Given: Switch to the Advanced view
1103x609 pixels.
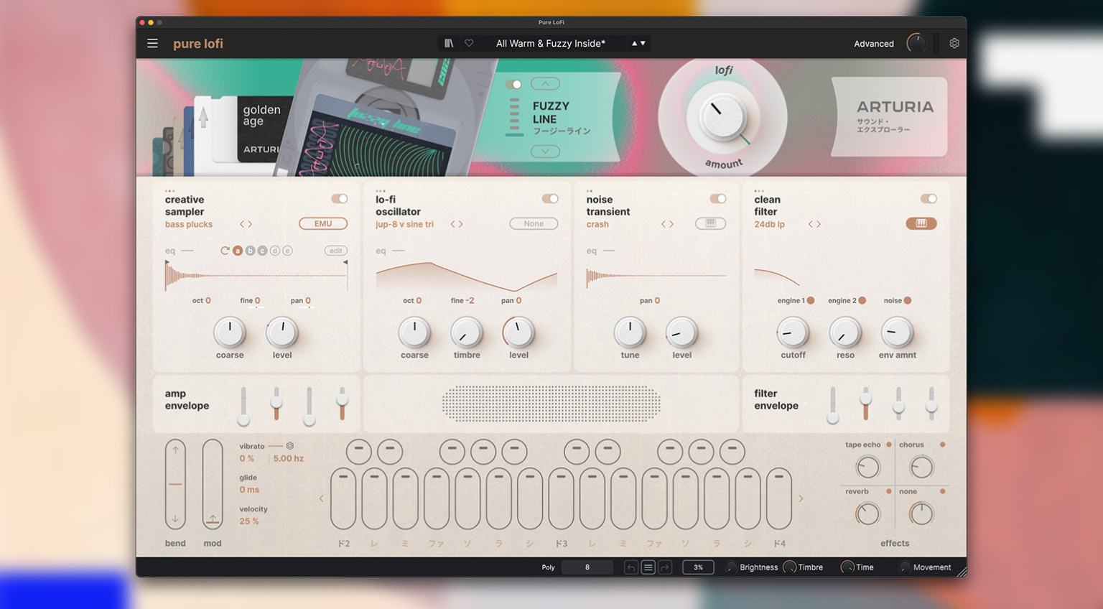Looking at the screenshot, I should tap(873, 44).
